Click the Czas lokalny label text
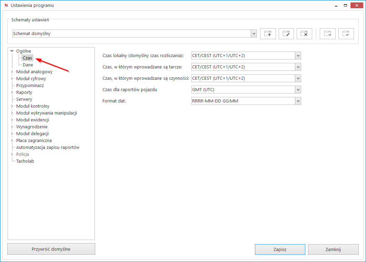This screenshot has height=262, width=366. (x=143, y=56)
